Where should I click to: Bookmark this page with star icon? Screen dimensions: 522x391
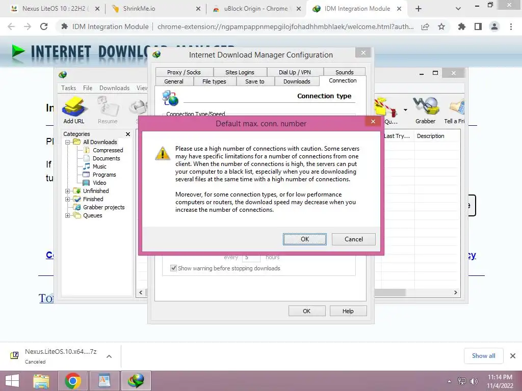click(x=441, y=26)
